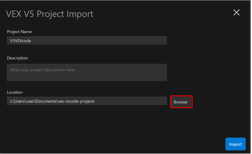
Task: Focus the Project Name input field
Action: [87, 41]
